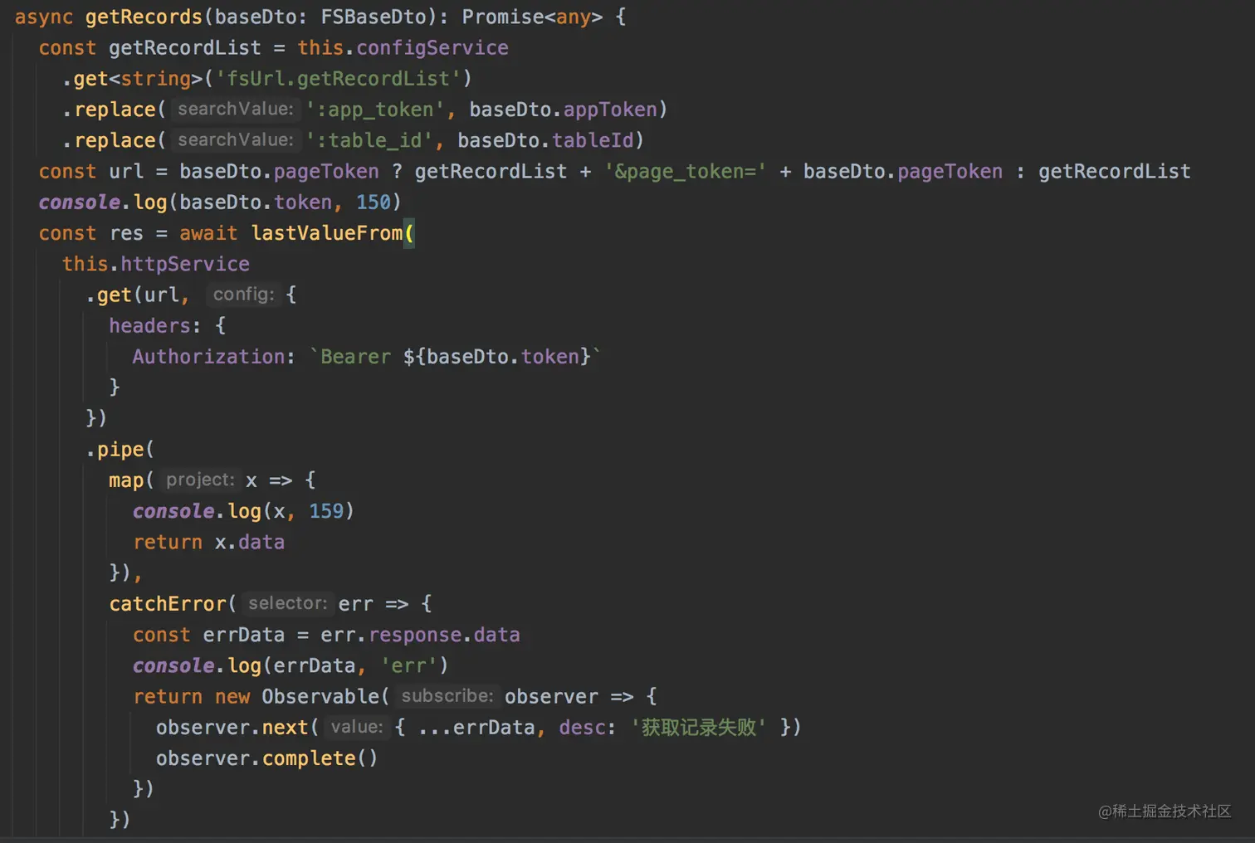
Task: Click err.response.data expression
Action: click(420, 635)
